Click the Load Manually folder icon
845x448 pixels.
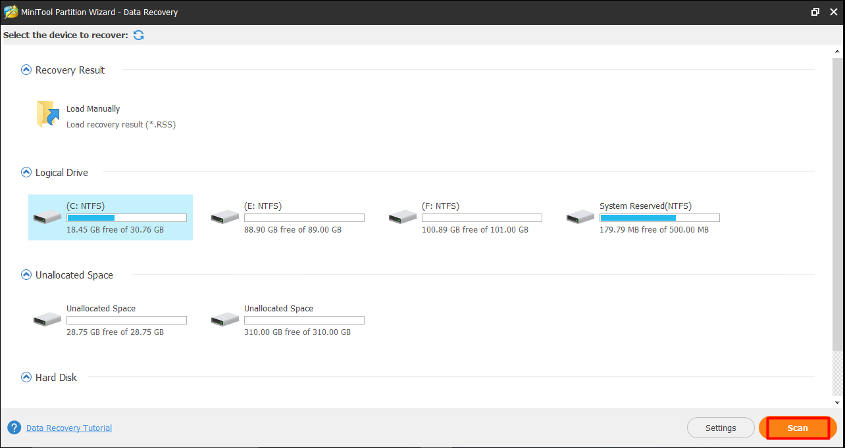tap(48, 114)
